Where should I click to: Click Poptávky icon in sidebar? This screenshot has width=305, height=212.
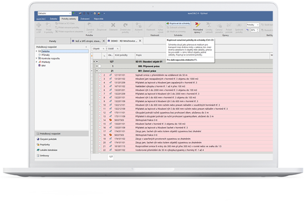(38, 144)
